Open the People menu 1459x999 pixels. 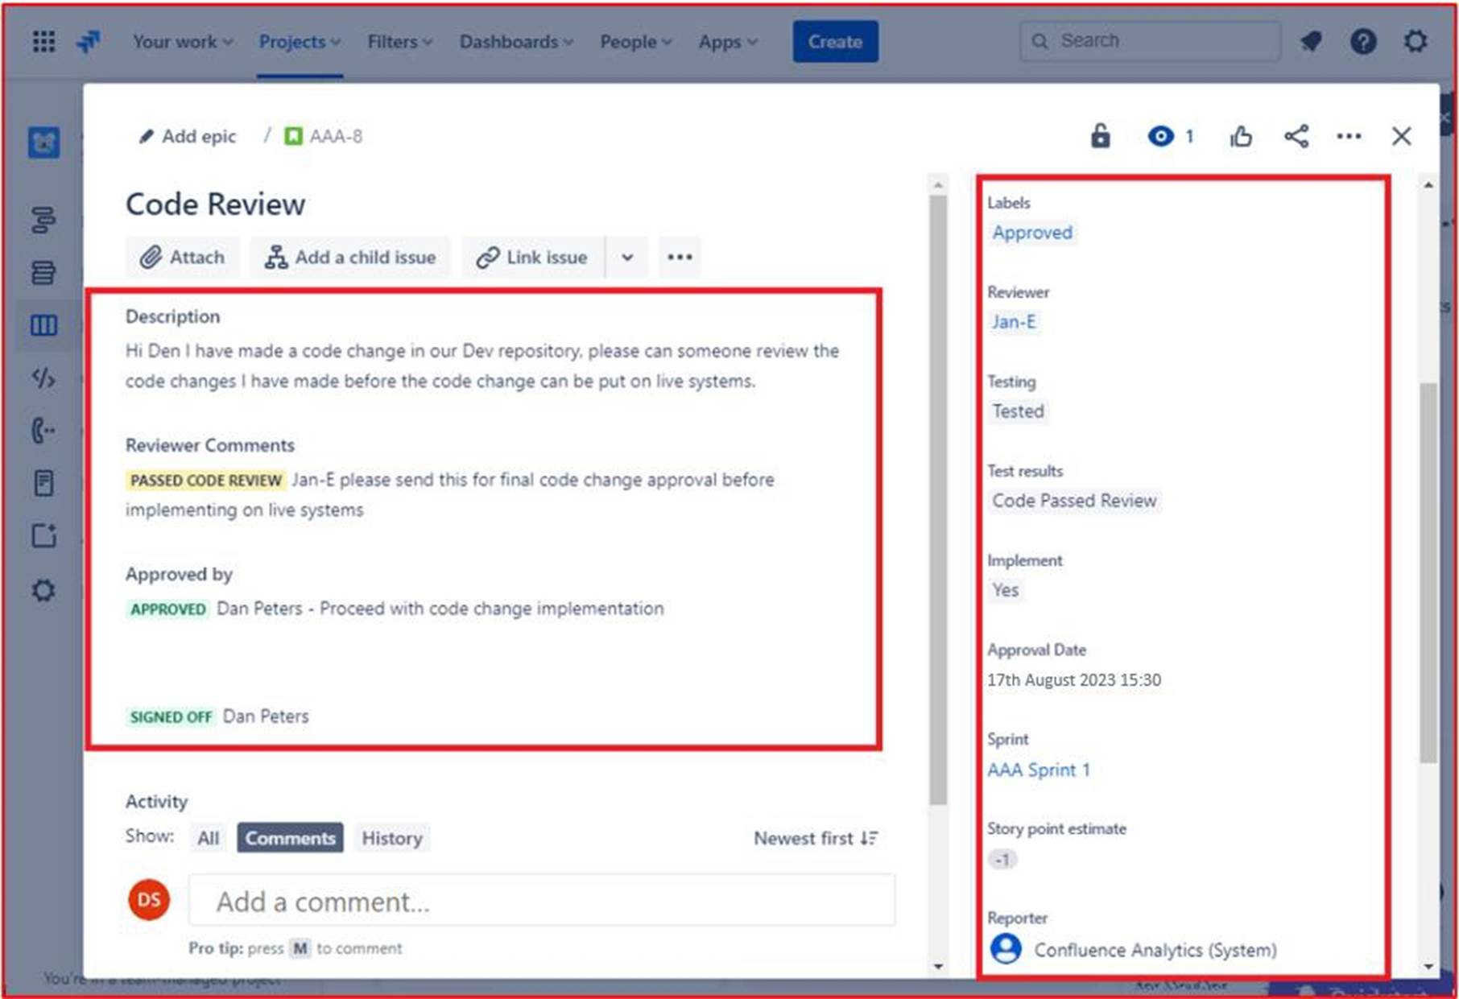coord(634,42)
